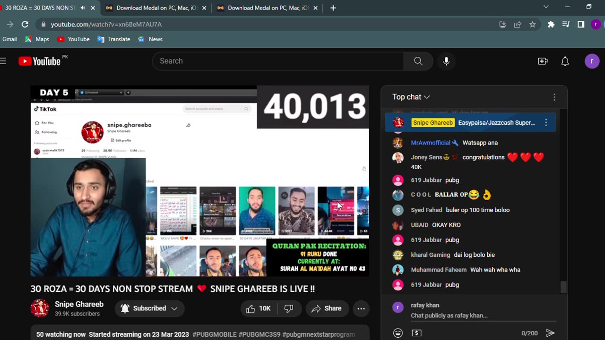Switch to first Download Medal tab
Screen dimensions: 605x340
pyautogui.click(x=157, y=8)
